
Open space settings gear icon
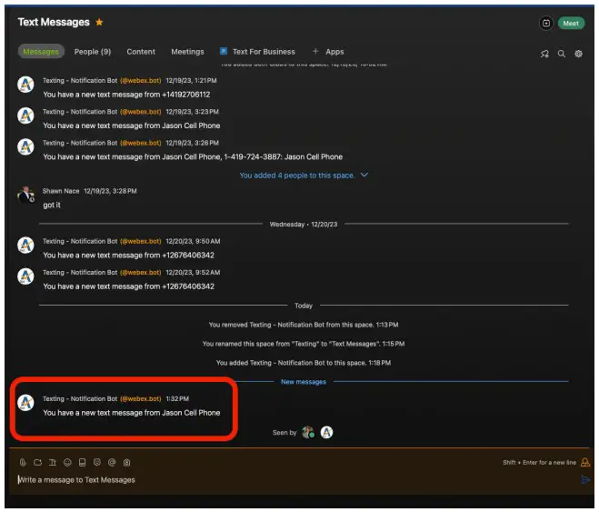pos(578,54)
